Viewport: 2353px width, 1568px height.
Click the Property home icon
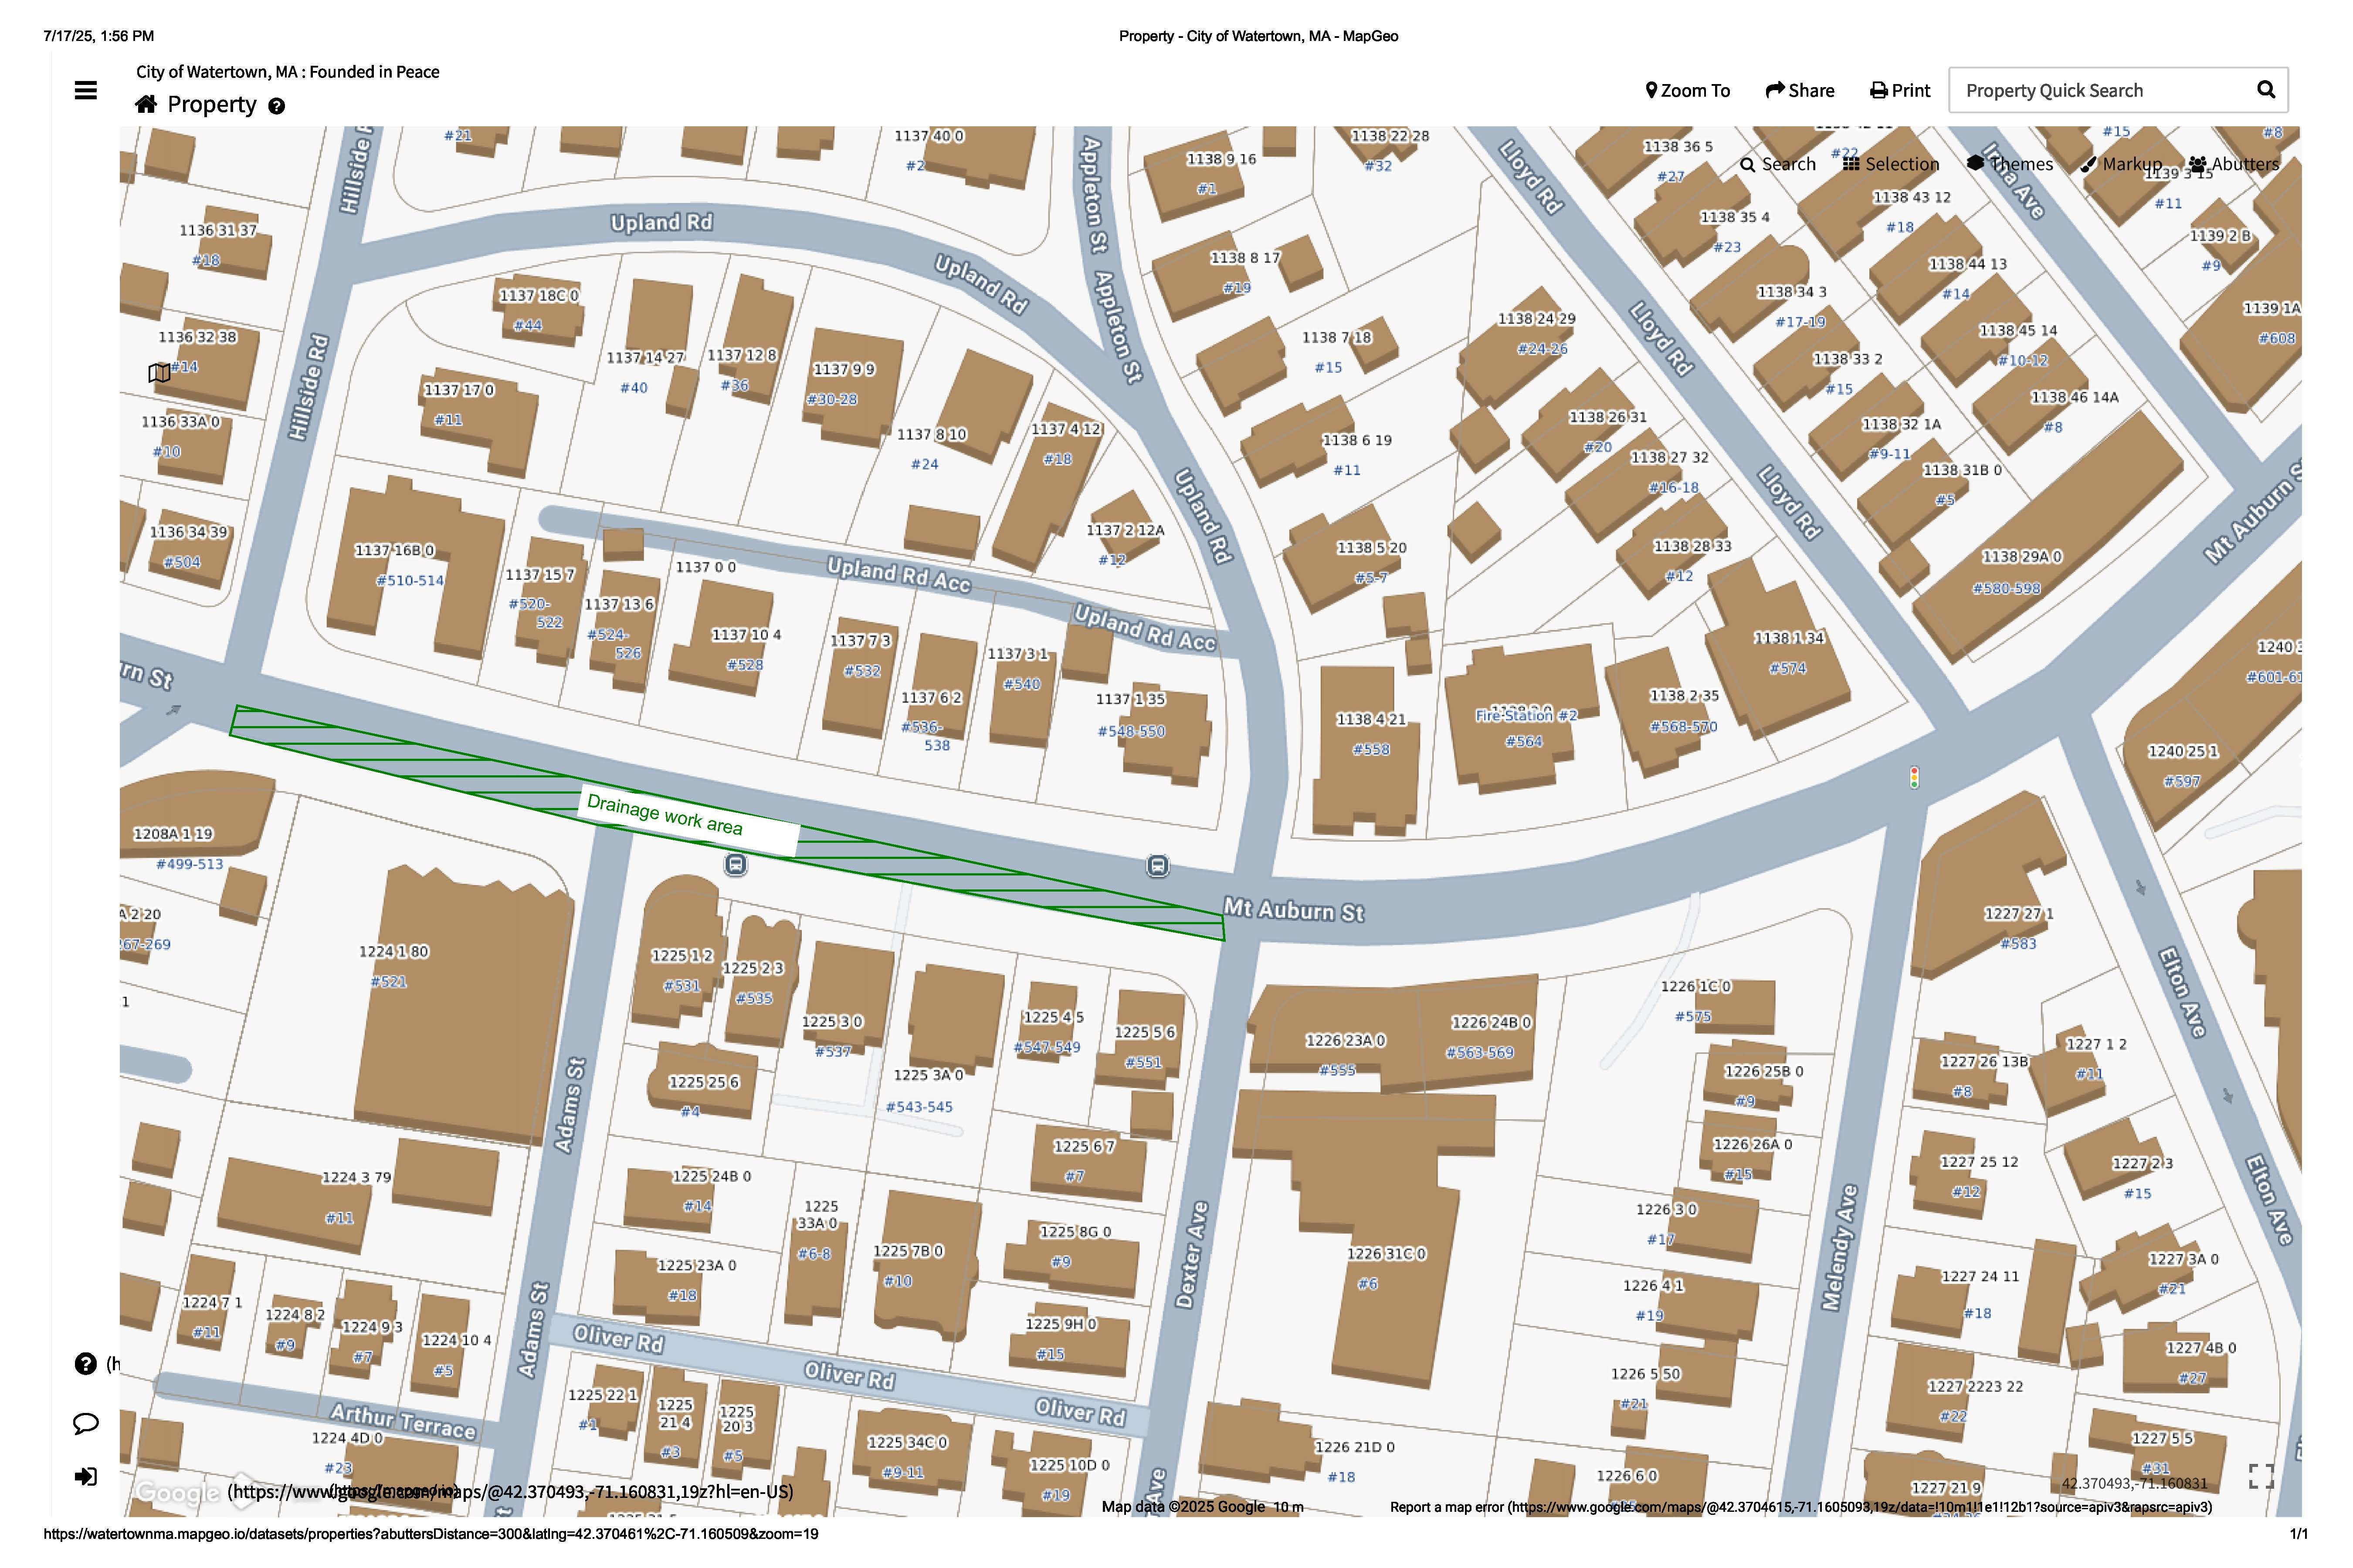click(x=146, y=104)
